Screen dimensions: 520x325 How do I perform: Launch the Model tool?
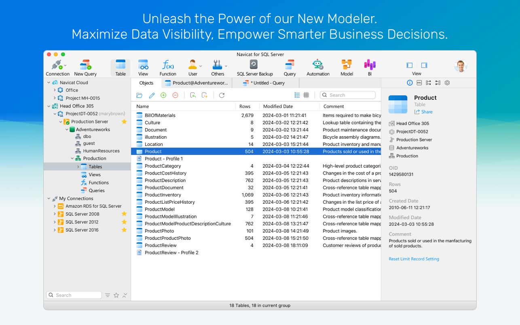click(x=347, y=68)
